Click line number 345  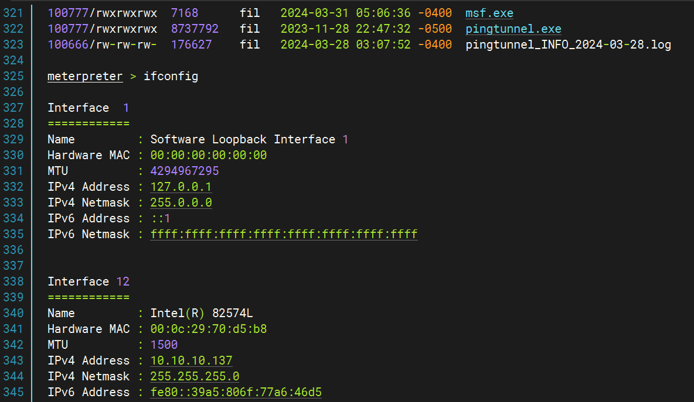point(13,392)
